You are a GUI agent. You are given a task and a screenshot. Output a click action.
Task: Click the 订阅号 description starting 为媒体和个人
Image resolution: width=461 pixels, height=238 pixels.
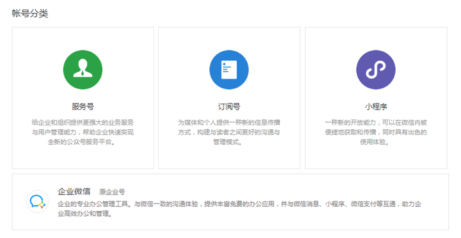pyautogui.click(x=229, y=132)
